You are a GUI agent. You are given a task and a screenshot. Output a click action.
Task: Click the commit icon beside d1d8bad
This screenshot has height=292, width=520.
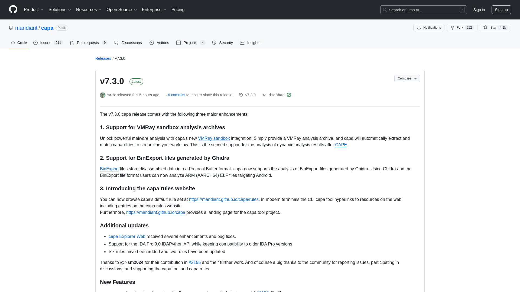pyautogui.click(x=264, y=95)
